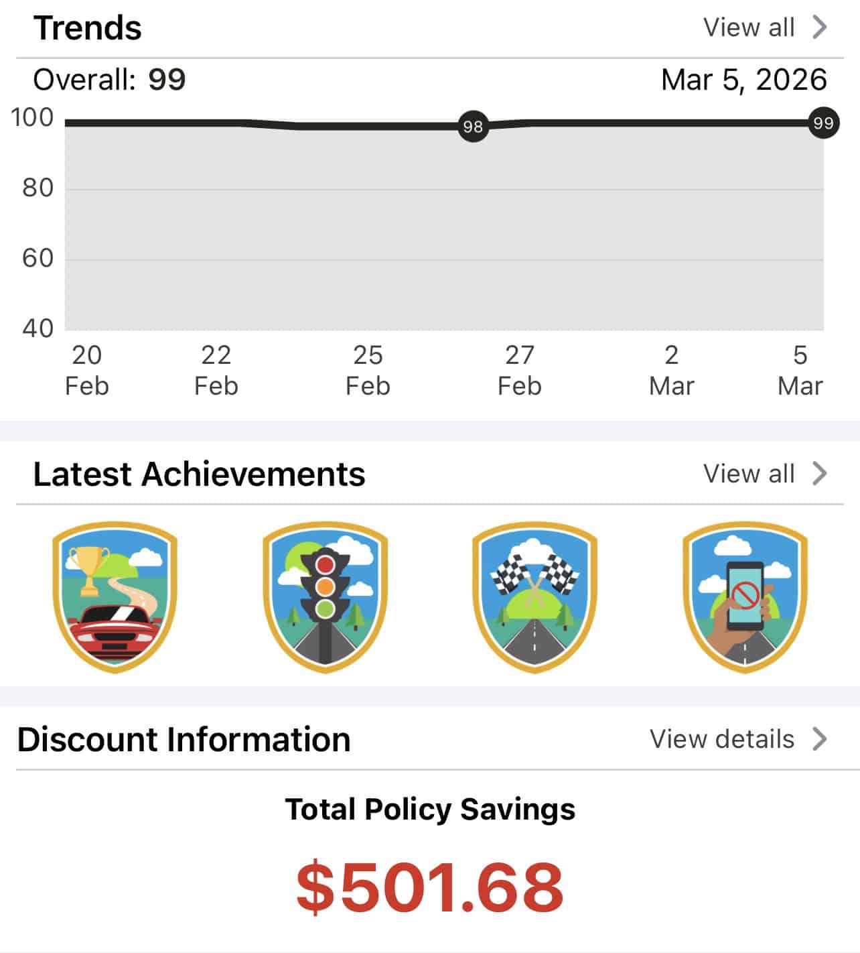Viewport: 860px width, 953px height.
Task: Select the 98 score point on chart
Action: coord(473,126)
